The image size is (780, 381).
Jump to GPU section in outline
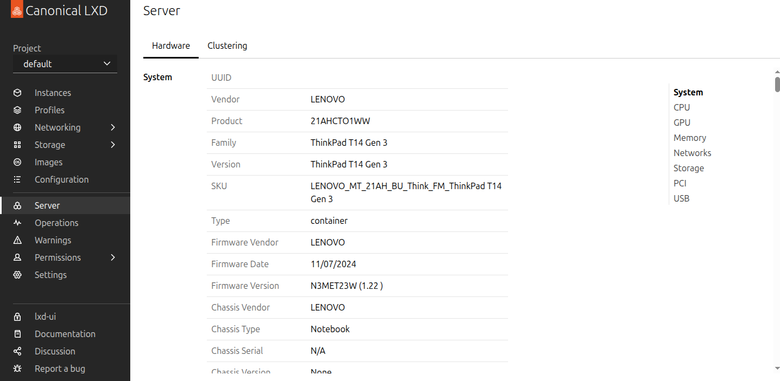point(682,122)
